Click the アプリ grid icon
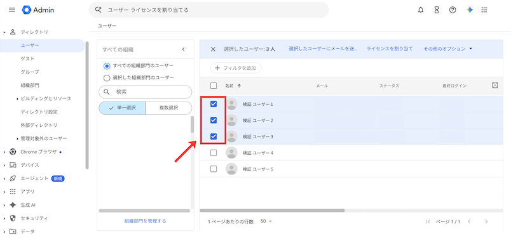This screenshot has width=511, height=241. (13, 192)
